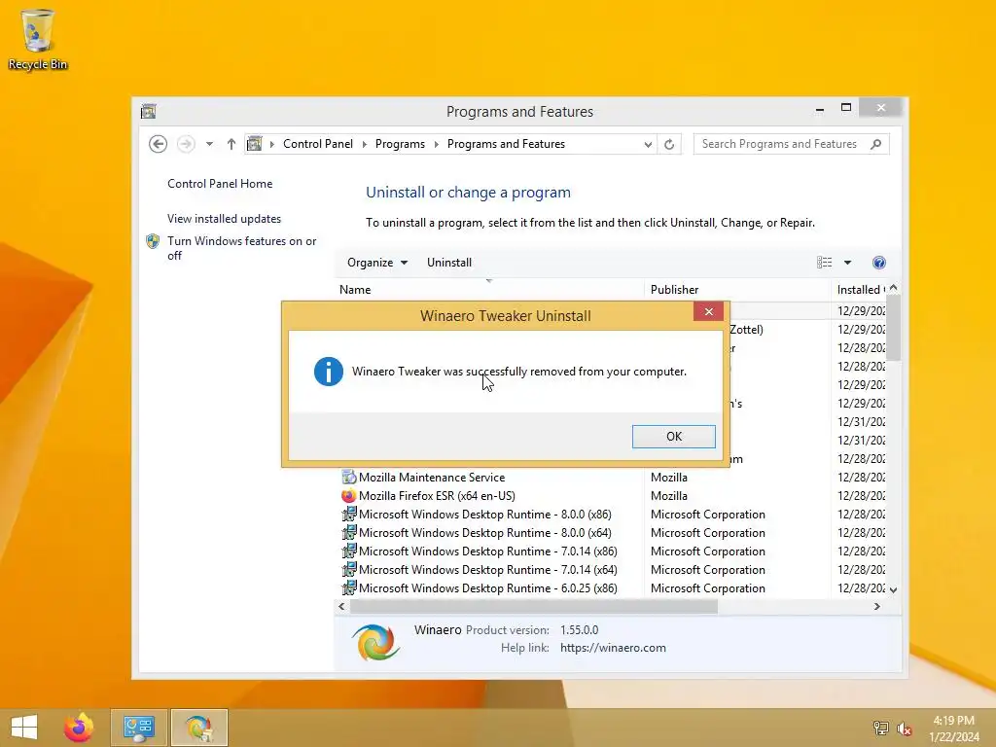Refresh the Programs and Features list
Image resolution: width=996 pixels, height=747 pixels.
point(669,144)
